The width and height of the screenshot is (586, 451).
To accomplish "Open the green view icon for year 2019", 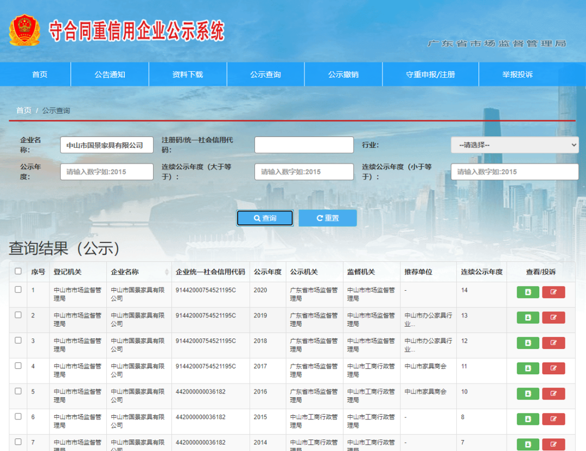I will [528, 318].
